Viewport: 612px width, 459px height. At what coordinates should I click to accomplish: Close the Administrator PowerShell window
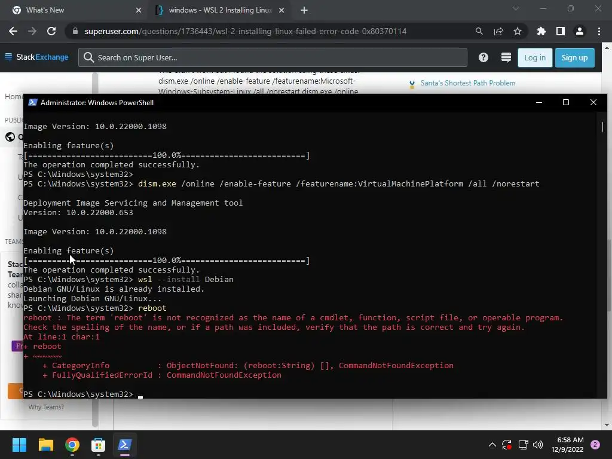pos(593,103)
